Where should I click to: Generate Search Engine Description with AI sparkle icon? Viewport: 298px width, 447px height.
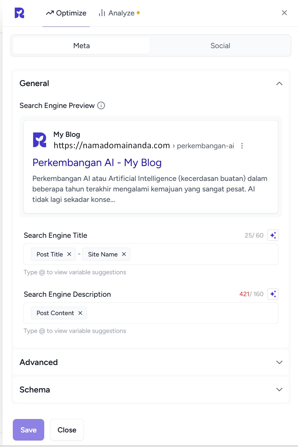pos(273,294)
